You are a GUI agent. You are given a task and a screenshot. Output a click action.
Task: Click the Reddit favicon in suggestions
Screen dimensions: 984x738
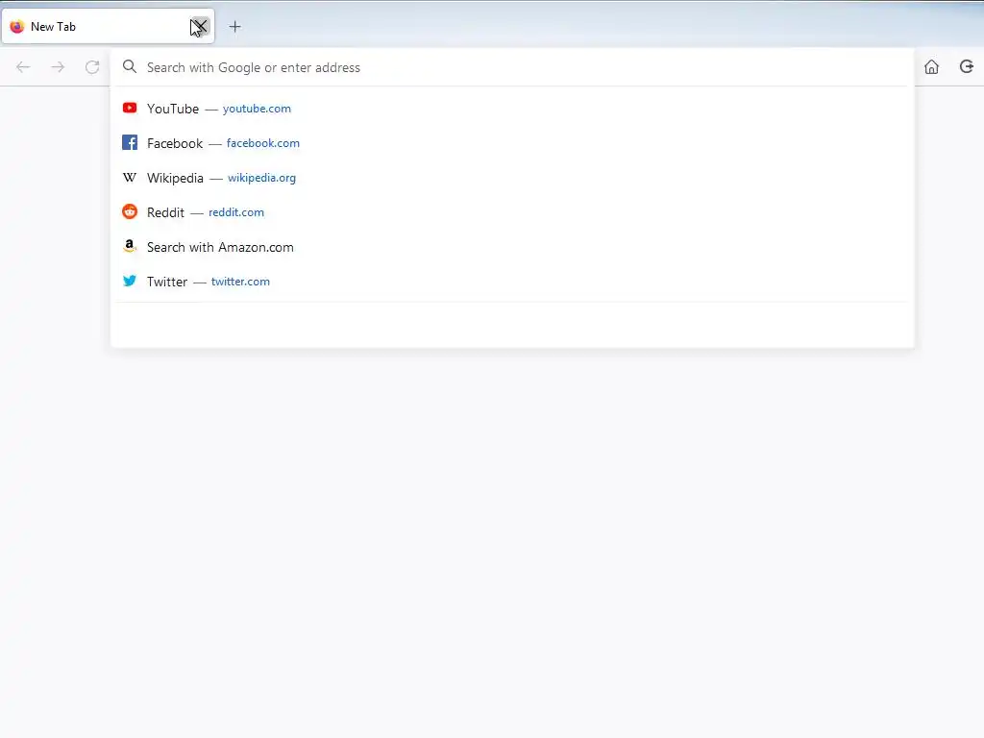[x=130, y=211]
